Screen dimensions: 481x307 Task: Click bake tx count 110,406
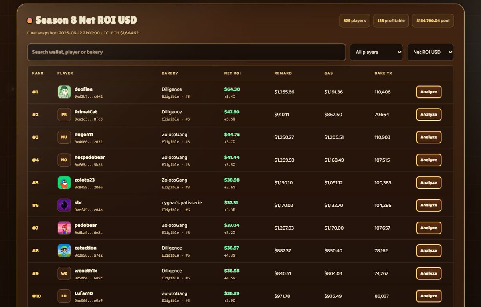pyautogui.click(x=382, y=92)
